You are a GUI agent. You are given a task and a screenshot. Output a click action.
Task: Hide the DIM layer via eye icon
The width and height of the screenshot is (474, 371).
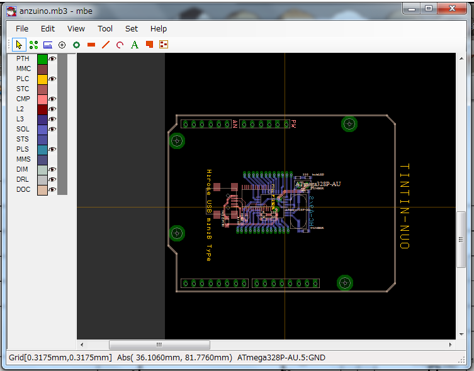52,169
